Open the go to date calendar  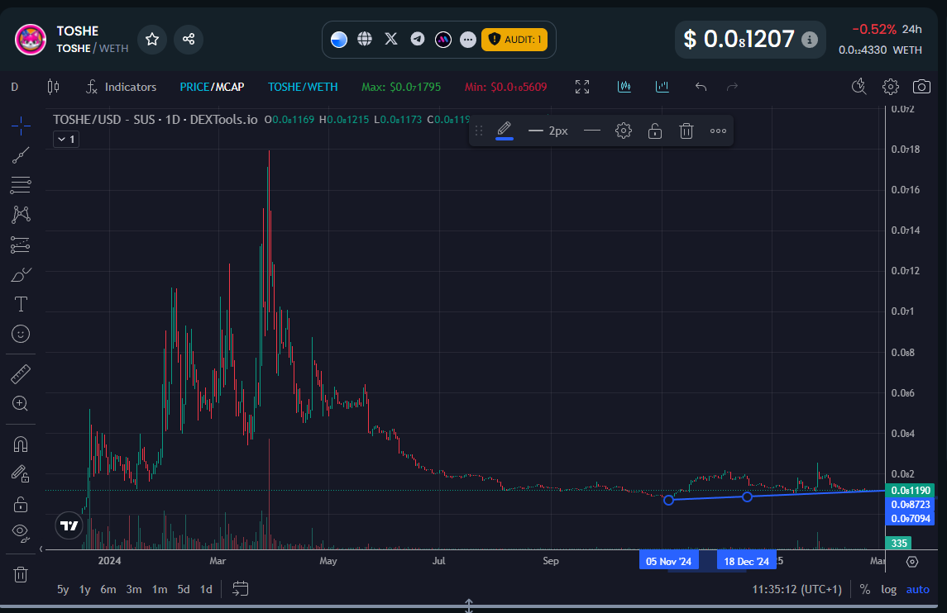point(241,589)
